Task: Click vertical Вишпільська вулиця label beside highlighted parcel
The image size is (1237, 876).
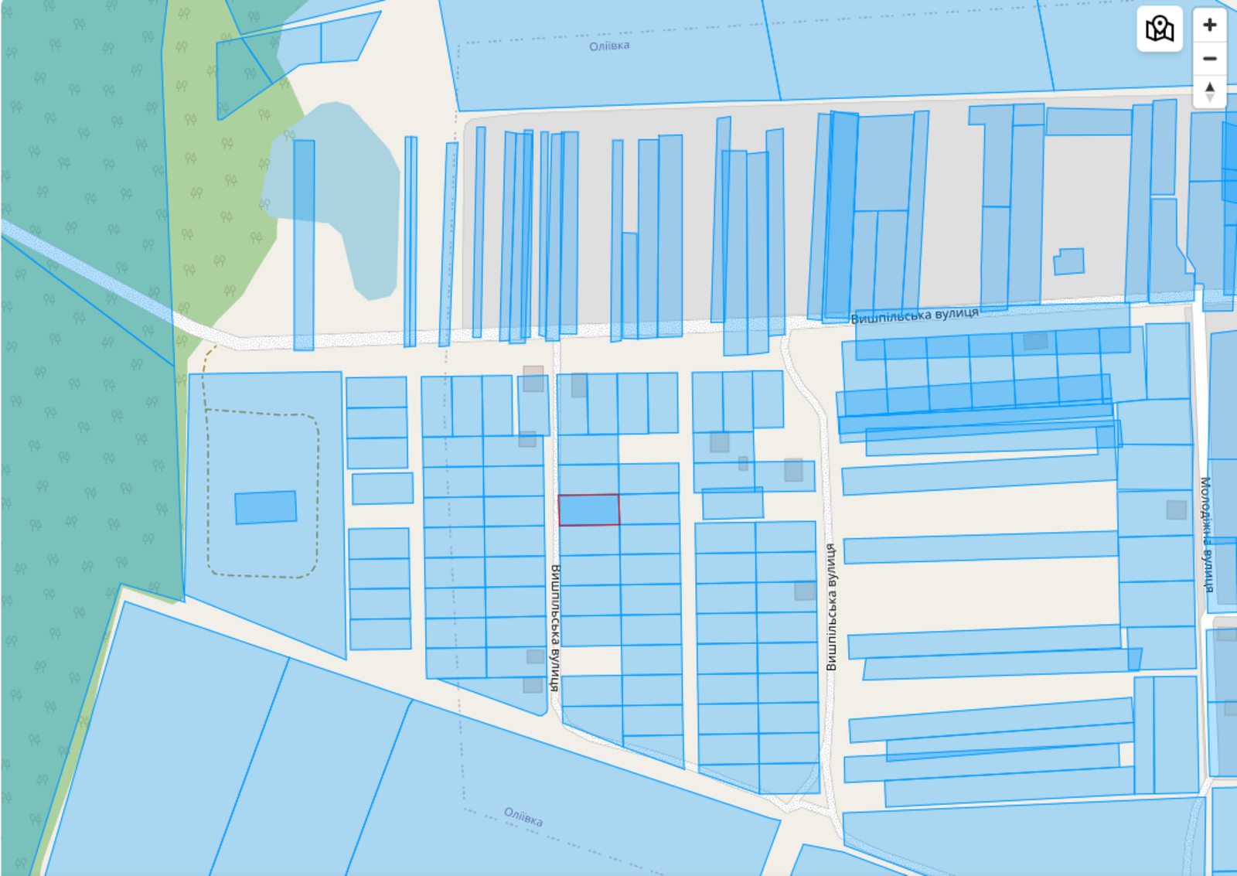Action: [554, 626]
